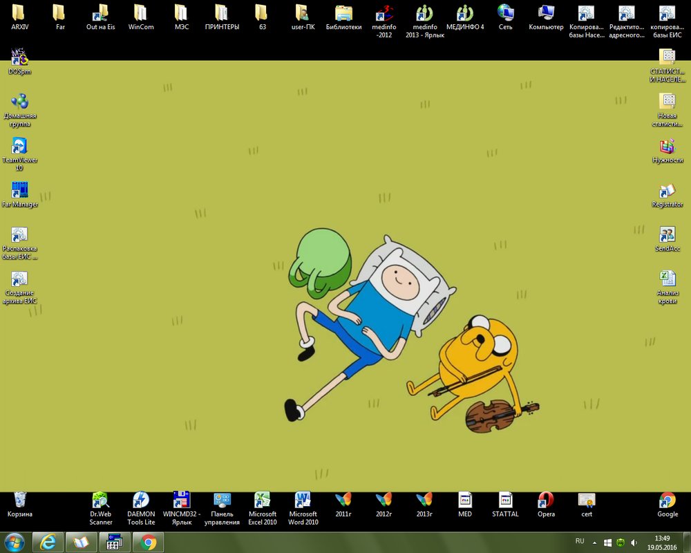Open the МЭС folder
This screenshot has height=553, width=691.
(x=182, y=18)
